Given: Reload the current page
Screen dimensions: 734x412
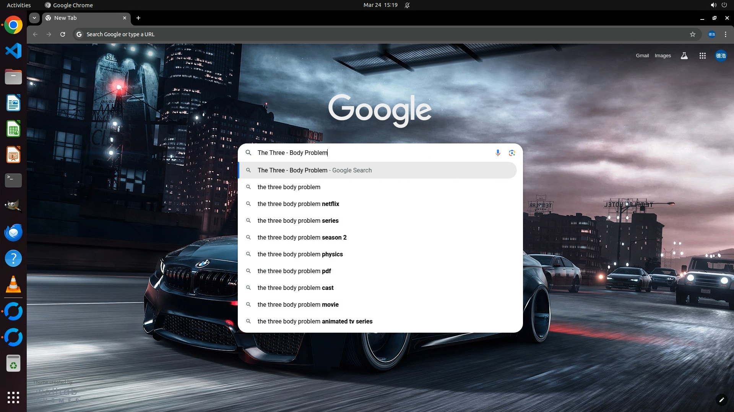Looking at the screenshot, I should pyautogui.click(x=63, y=34).
